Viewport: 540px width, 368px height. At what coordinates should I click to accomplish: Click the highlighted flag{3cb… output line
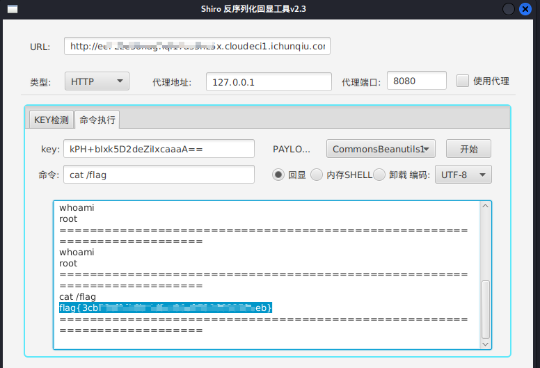click(x=166, y=307)
